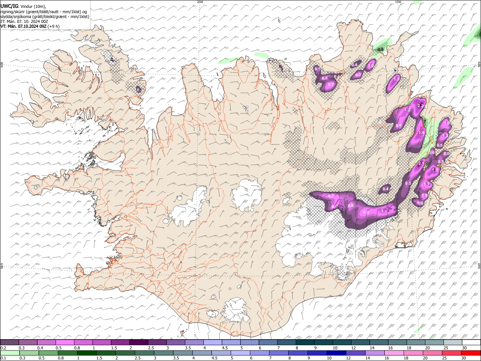This screenshot has height=361, width=481.
Task: Click the '1.5' precipitation value in the northeast
Action: click(396, 79)
